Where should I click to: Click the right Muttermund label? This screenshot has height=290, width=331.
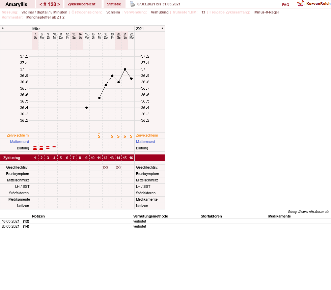pyautogui.click(x=145, y=142)
